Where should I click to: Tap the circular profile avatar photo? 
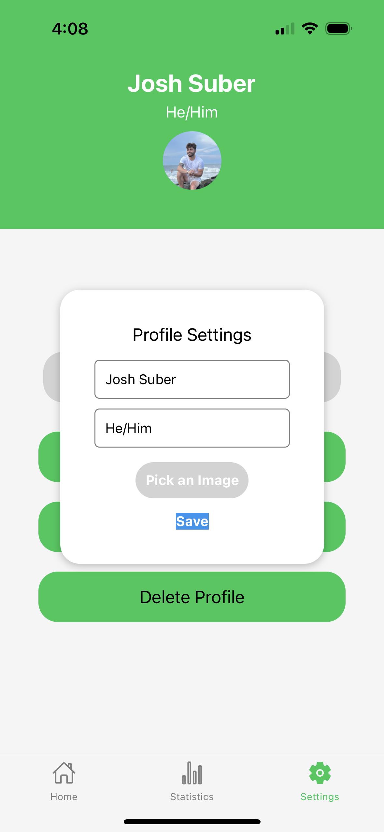192,160
